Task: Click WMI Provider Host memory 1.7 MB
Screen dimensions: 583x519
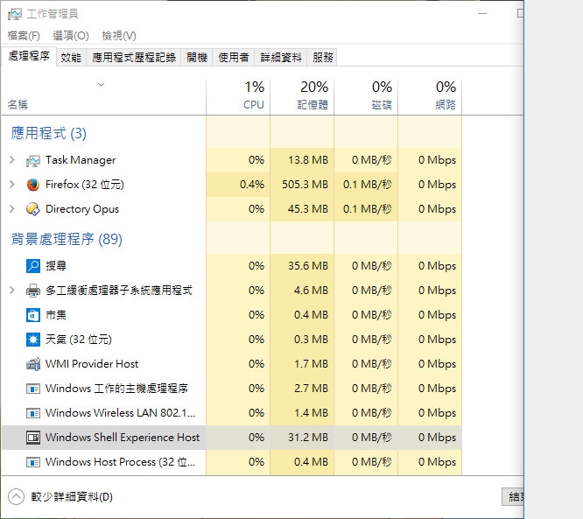Action: [x=312, y=364]
